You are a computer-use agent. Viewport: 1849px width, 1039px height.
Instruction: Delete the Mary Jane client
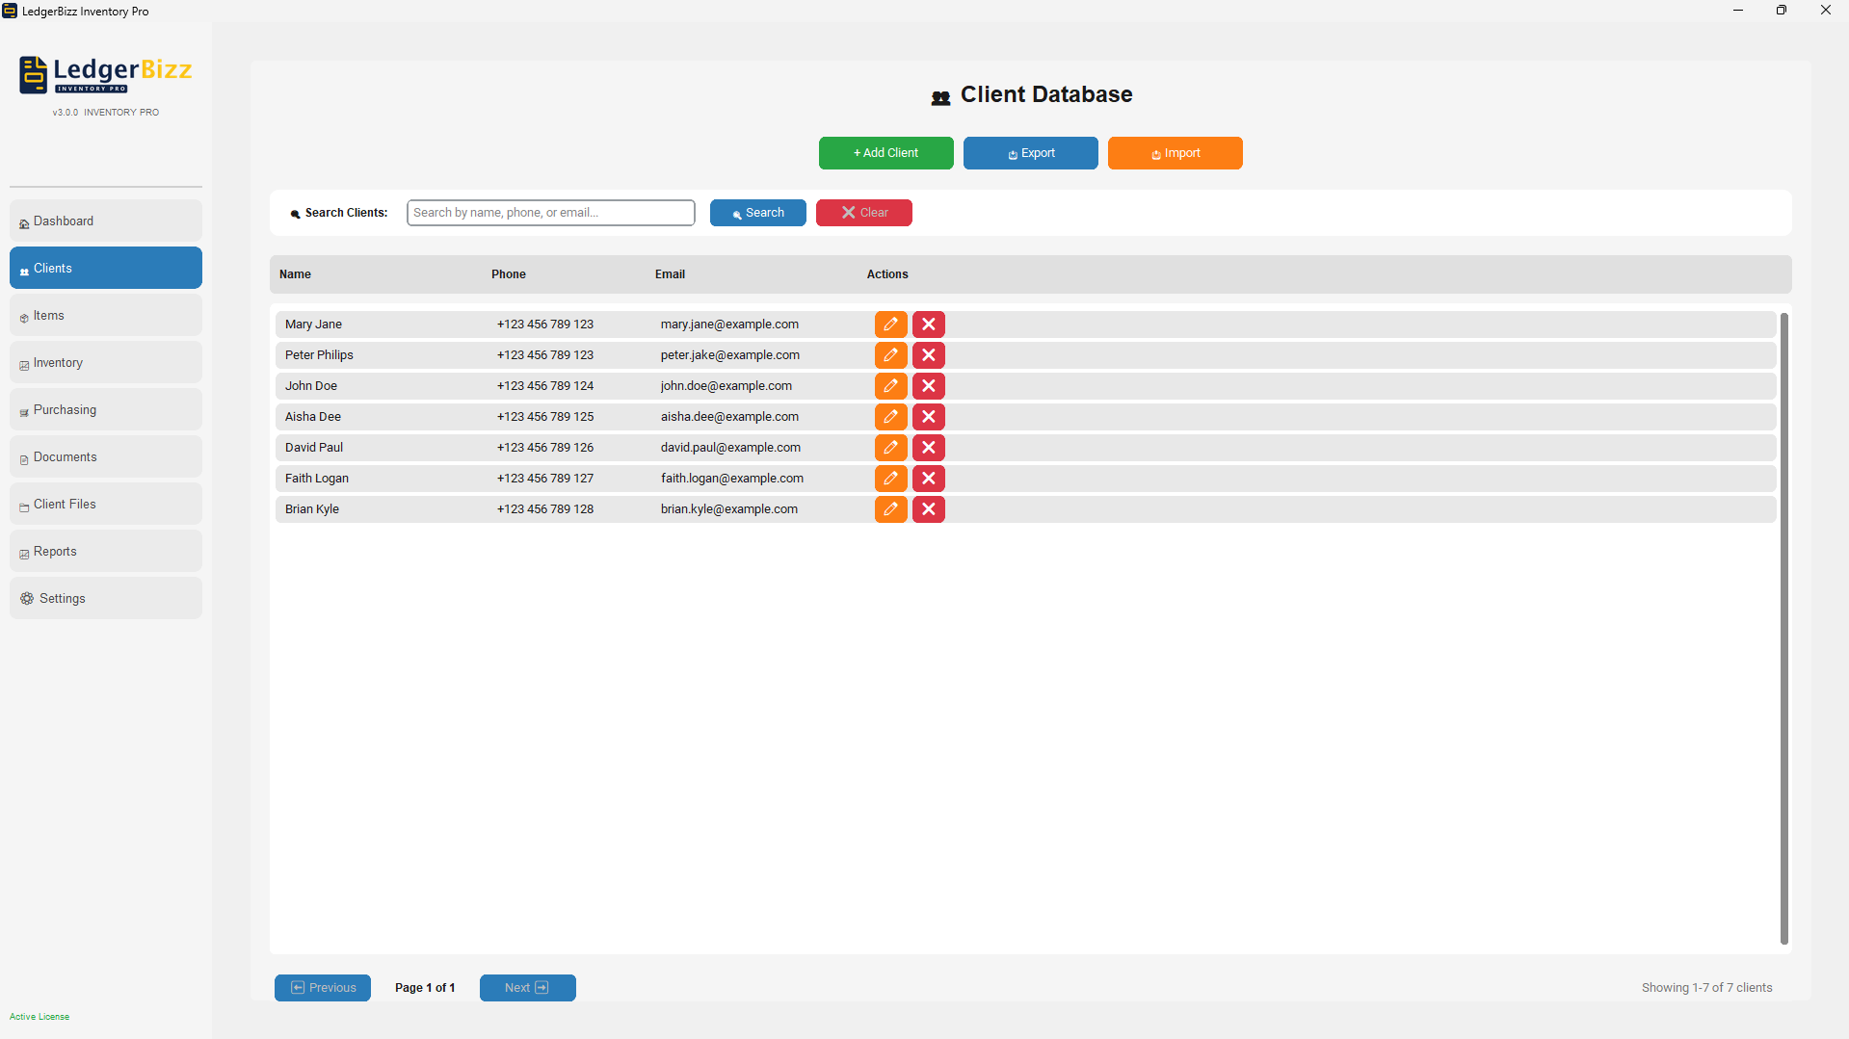928,325
